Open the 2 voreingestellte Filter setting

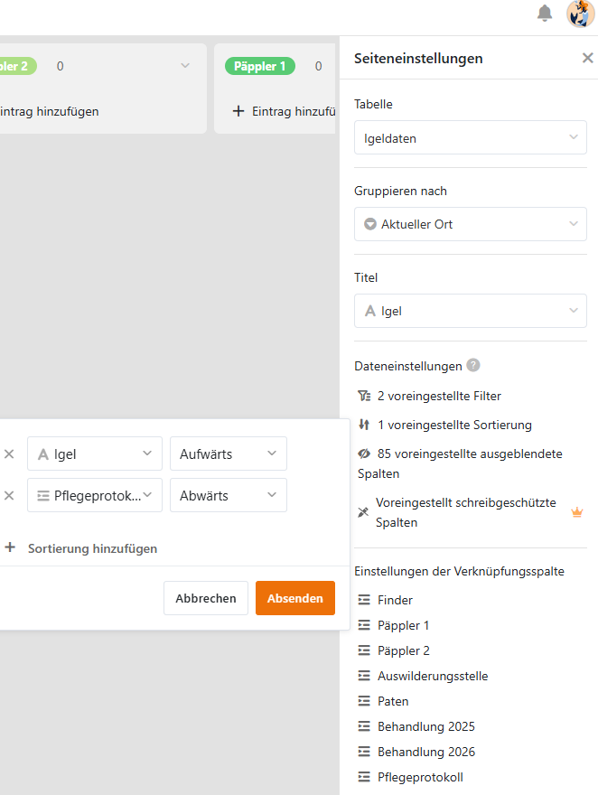click(x=438, y=396)
